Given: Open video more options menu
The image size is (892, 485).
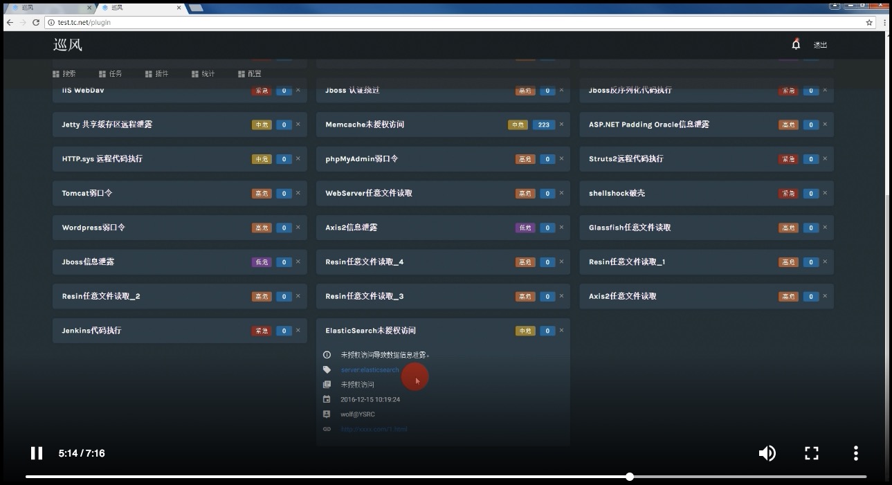Looking at the screenshot, I should tap(856, 453).
